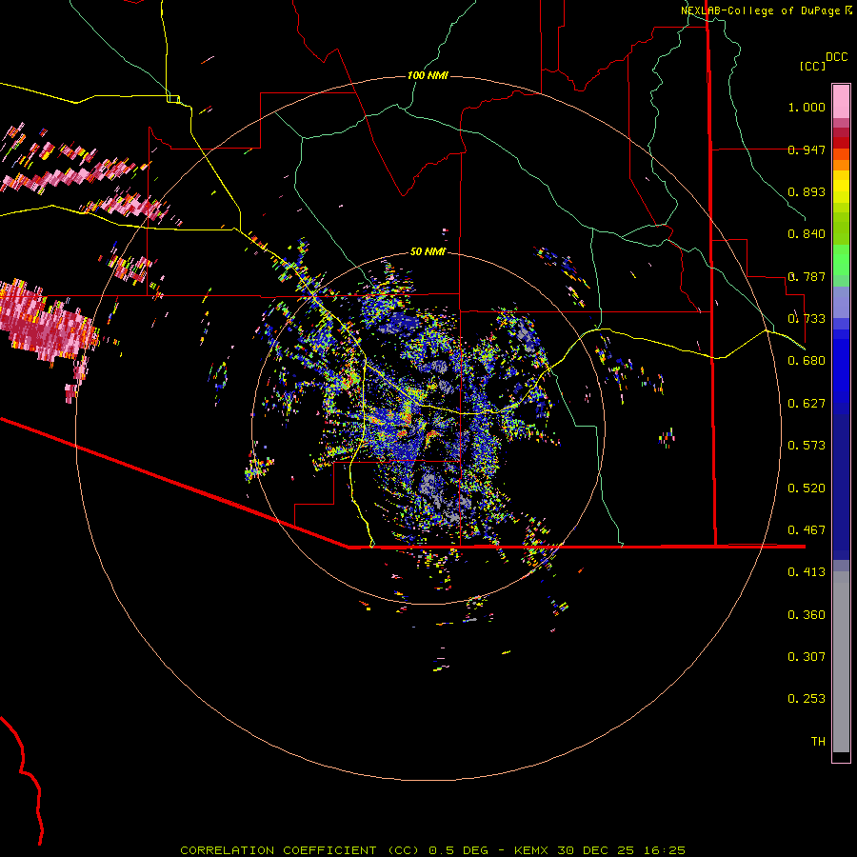Screen dimensions: 857x857
Task: Click the "CORRELATION COEFFICIENT (CC)" caption text
Action: pyautogui.click(x=300, y=850)
